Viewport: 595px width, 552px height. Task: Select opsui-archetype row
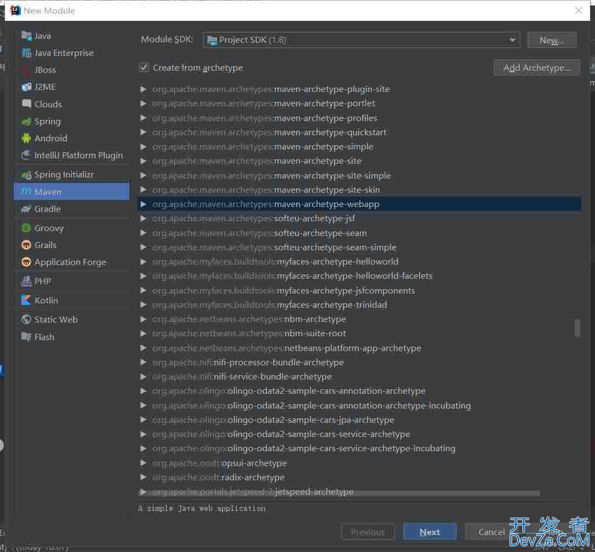[x=359, y=463]
